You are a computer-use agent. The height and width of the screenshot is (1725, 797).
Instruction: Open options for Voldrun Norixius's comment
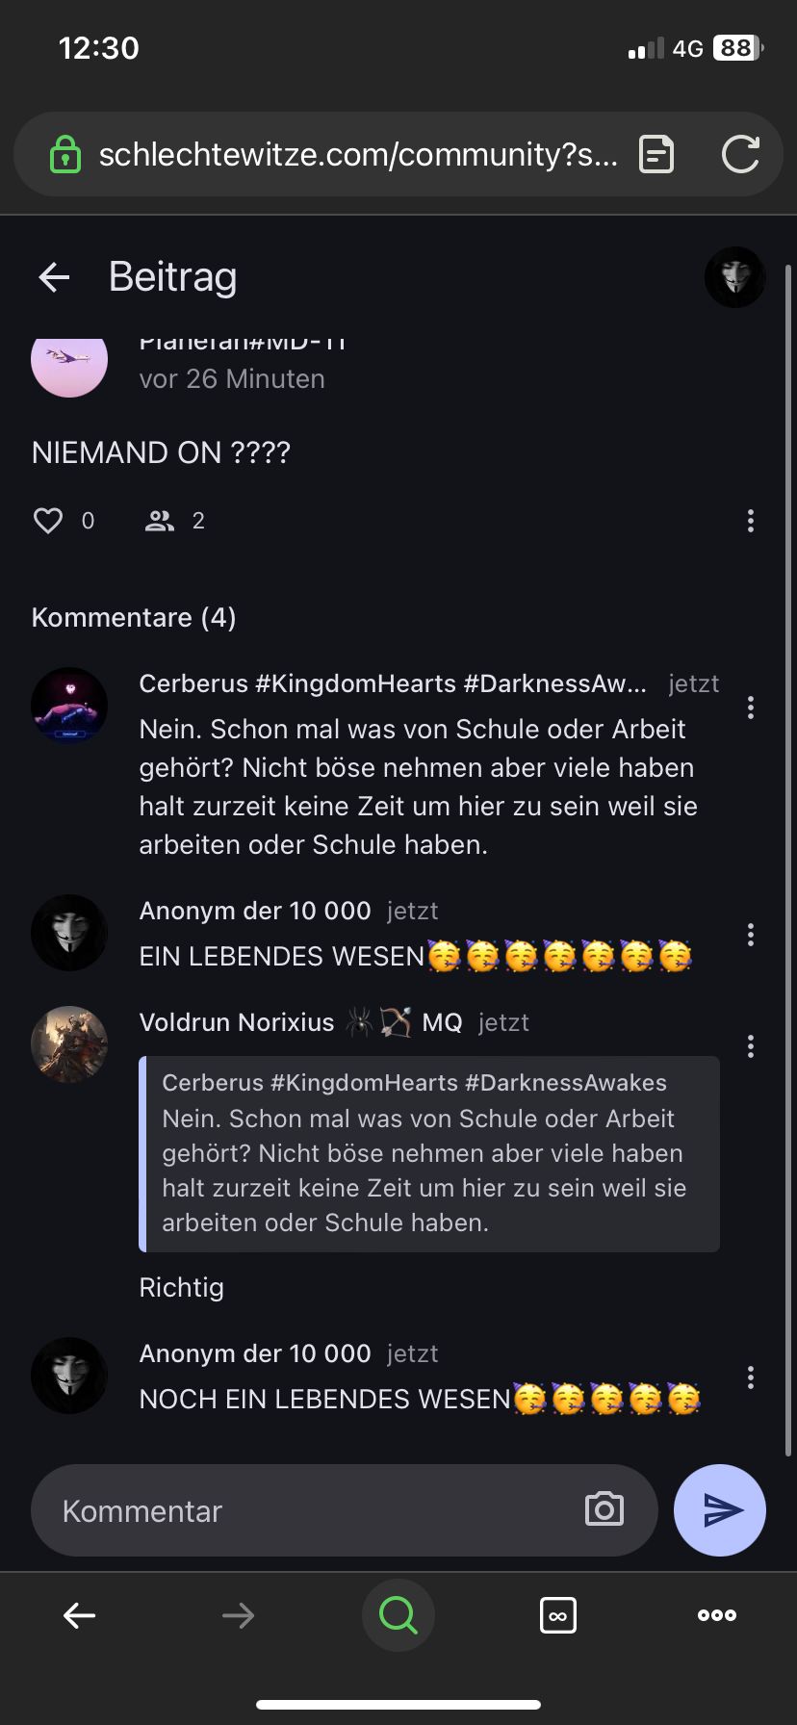pos(750,1046)
